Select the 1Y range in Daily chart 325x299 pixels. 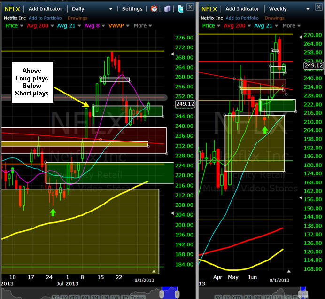click(x=64, y=297)
